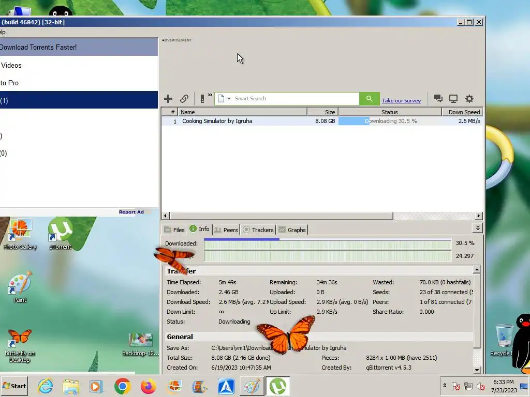Switch to the Peers tab
The image size is (530, 397).
226,230
